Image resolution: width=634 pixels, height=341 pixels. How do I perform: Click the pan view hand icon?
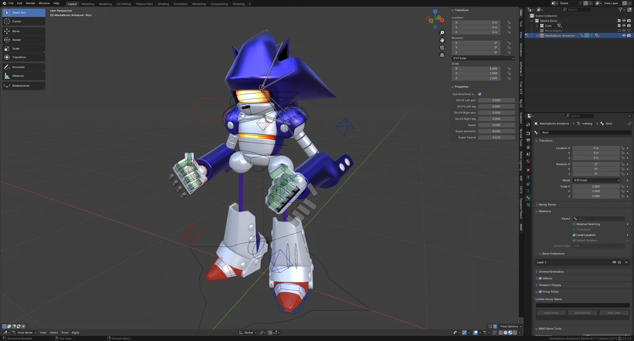442,40
